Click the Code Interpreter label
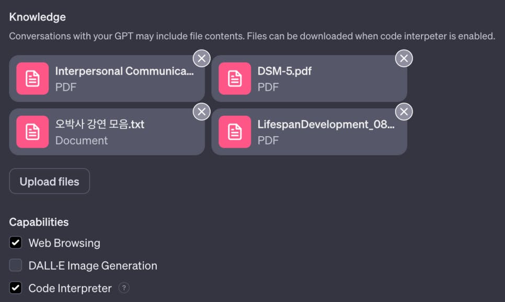The height and width of the screenshot is (302, 505). tap(70, 288)
